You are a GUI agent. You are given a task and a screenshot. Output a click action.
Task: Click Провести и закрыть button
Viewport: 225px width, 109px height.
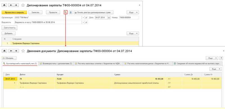14,12
